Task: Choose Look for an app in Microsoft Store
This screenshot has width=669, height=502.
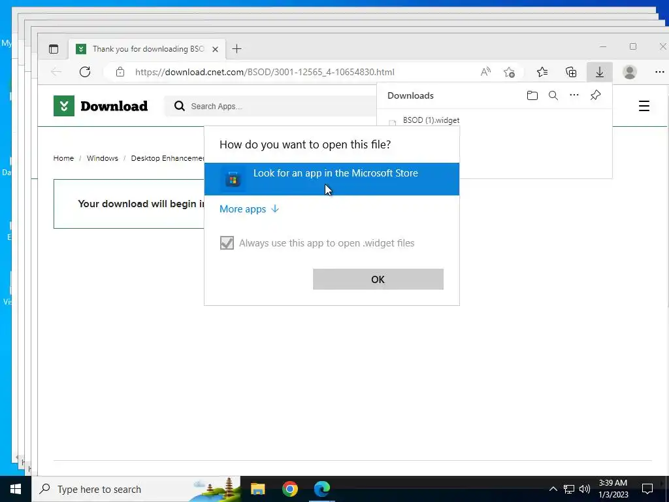Action: pos(331,179)
